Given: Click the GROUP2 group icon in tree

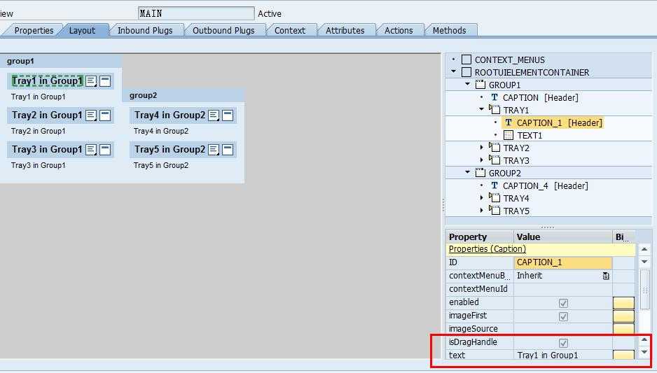Looking at the screenshot, I should pos(480,173).
